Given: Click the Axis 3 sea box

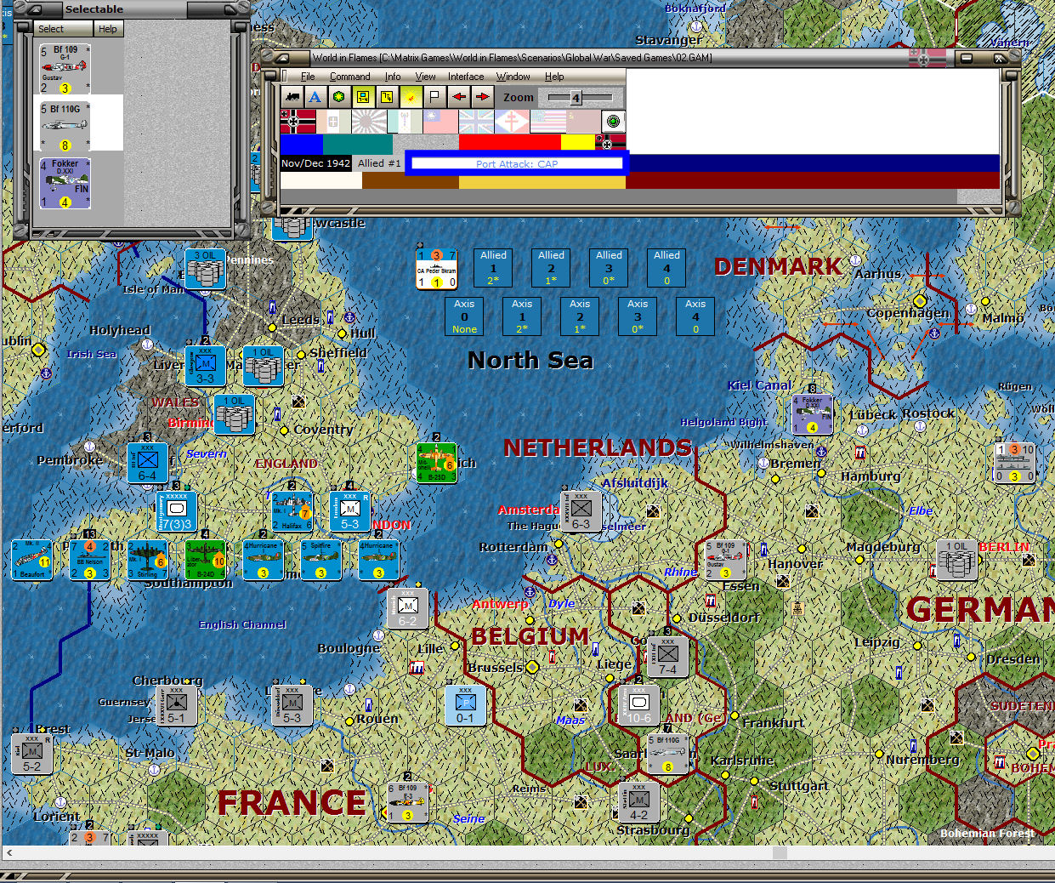Looking at the screenshot, I should (x=638, y=316).
